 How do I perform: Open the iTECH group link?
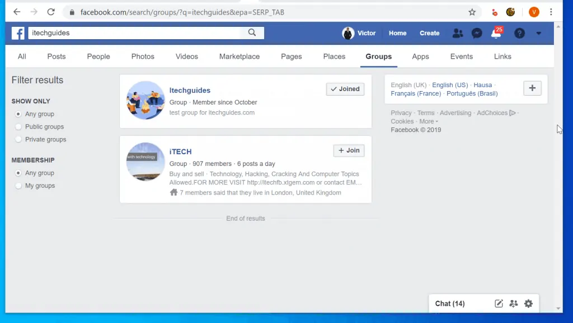click(180, 151)
